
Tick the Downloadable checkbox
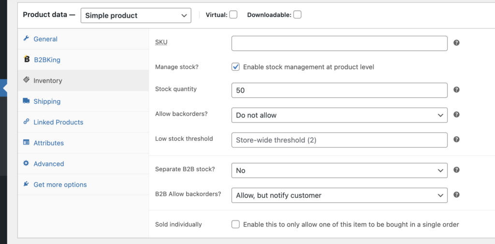point(297,14)
